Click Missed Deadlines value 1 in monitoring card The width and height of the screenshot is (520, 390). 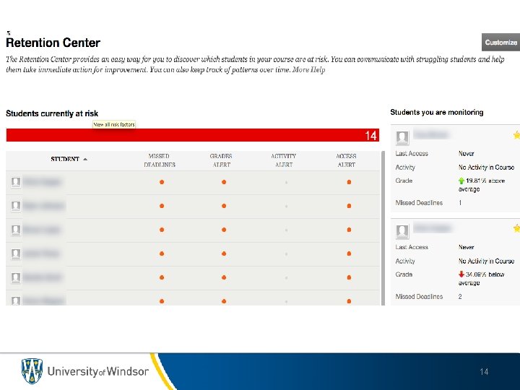pyautogui.click(x=460, y=203)
